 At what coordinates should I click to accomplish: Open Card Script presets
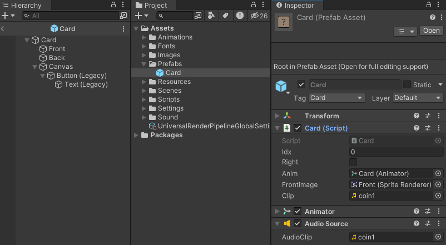pyautogui.click(x=428, y=128)
